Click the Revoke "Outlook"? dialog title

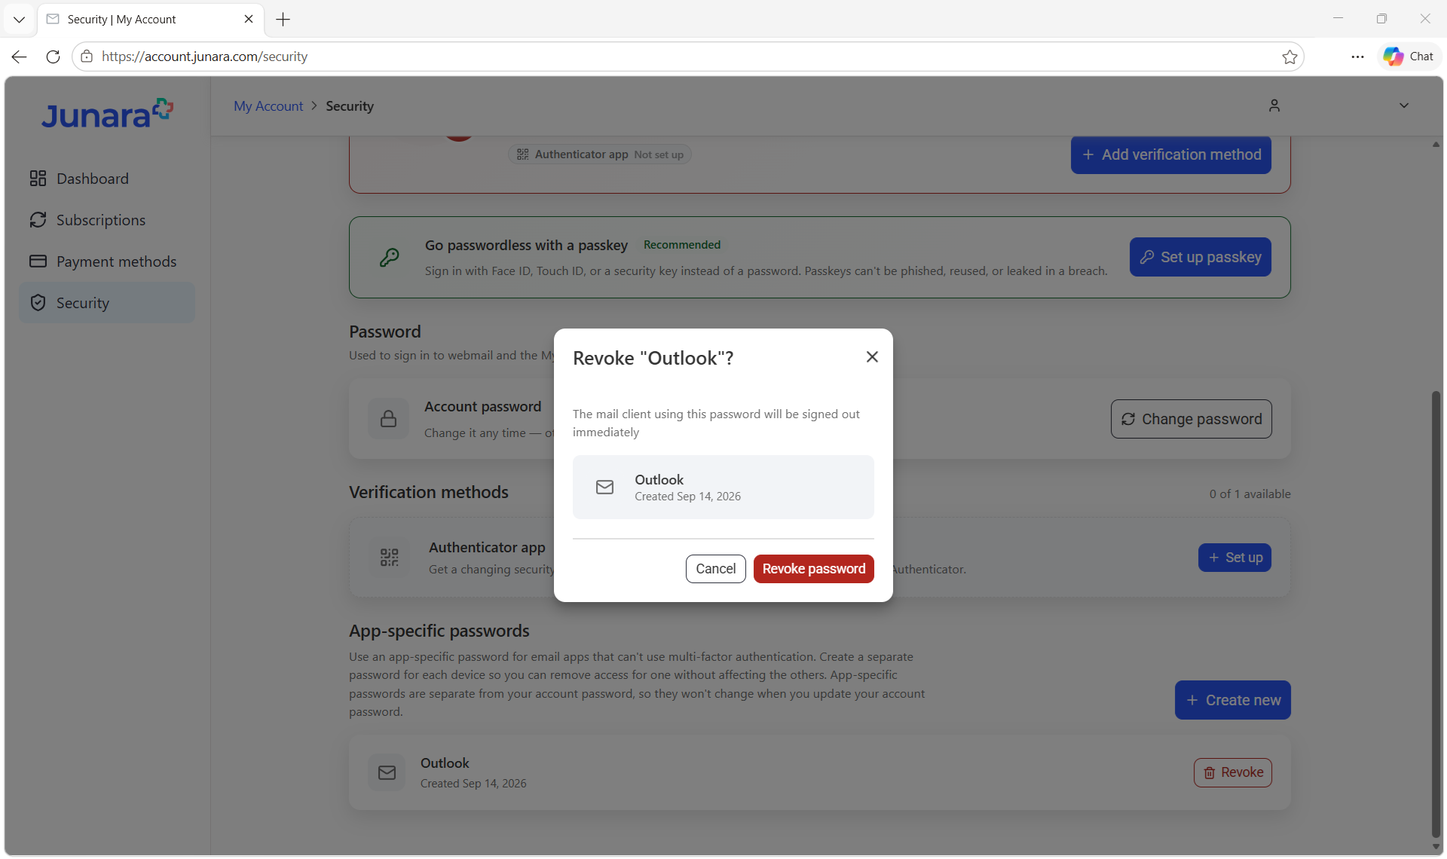(653, 359)
